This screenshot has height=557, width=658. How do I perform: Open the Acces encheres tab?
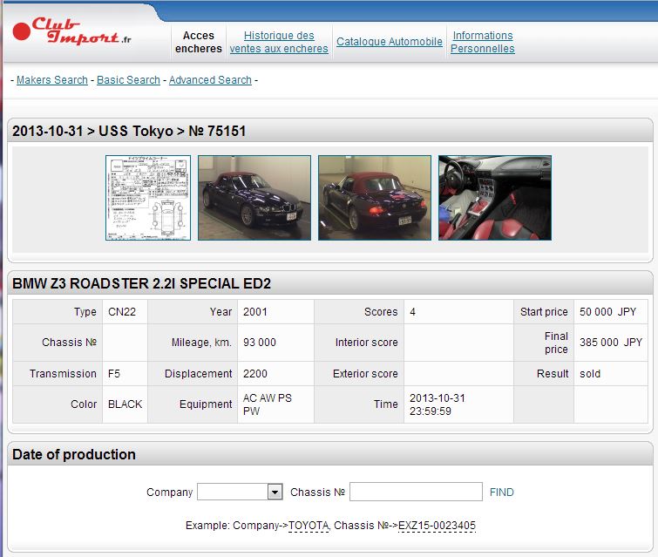[x=199, y=42]
